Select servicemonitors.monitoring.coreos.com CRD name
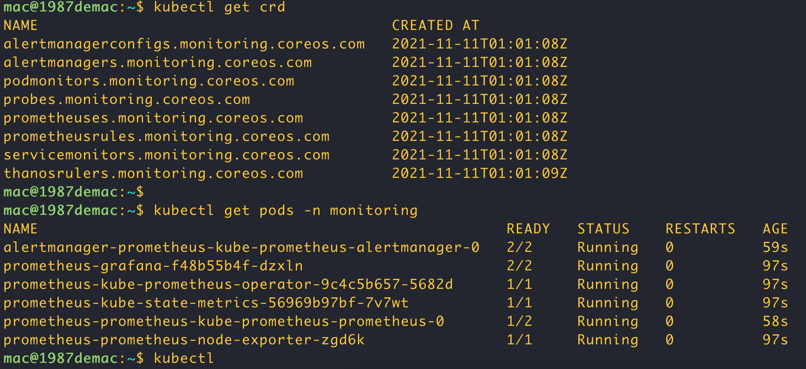Image resolution: width=806 pixels, height=369 pixels. tap(167, 155)
